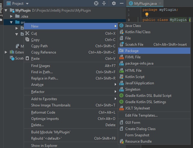Click the collapse all icon in Project toolbar
Screen dimensions: 193x148
(x=104, y=3)
